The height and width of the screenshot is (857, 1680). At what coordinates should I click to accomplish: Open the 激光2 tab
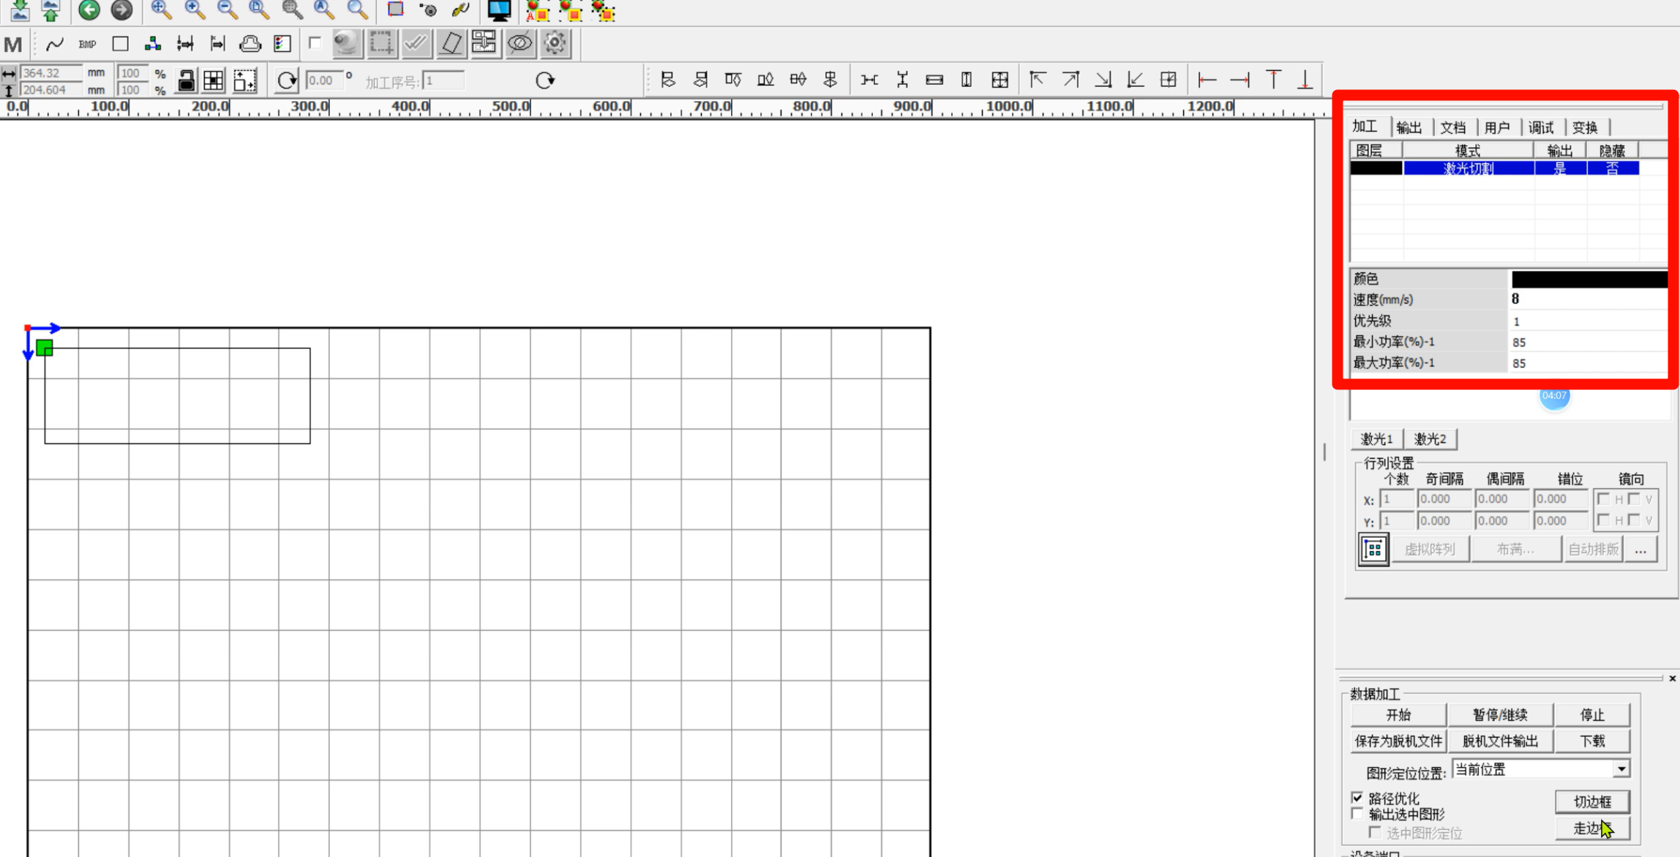(1430, 439)
